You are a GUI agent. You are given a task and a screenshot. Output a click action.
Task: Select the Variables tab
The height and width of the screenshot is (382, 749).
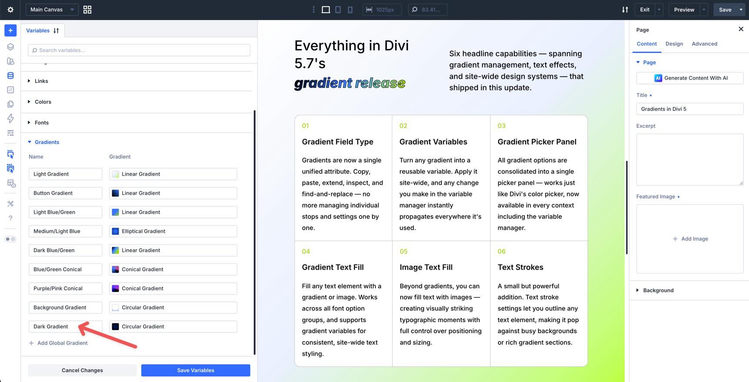click(x=38, y=31)
